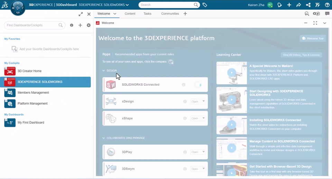
Task: Open the Help question mark icon
Action: point(327,4)
